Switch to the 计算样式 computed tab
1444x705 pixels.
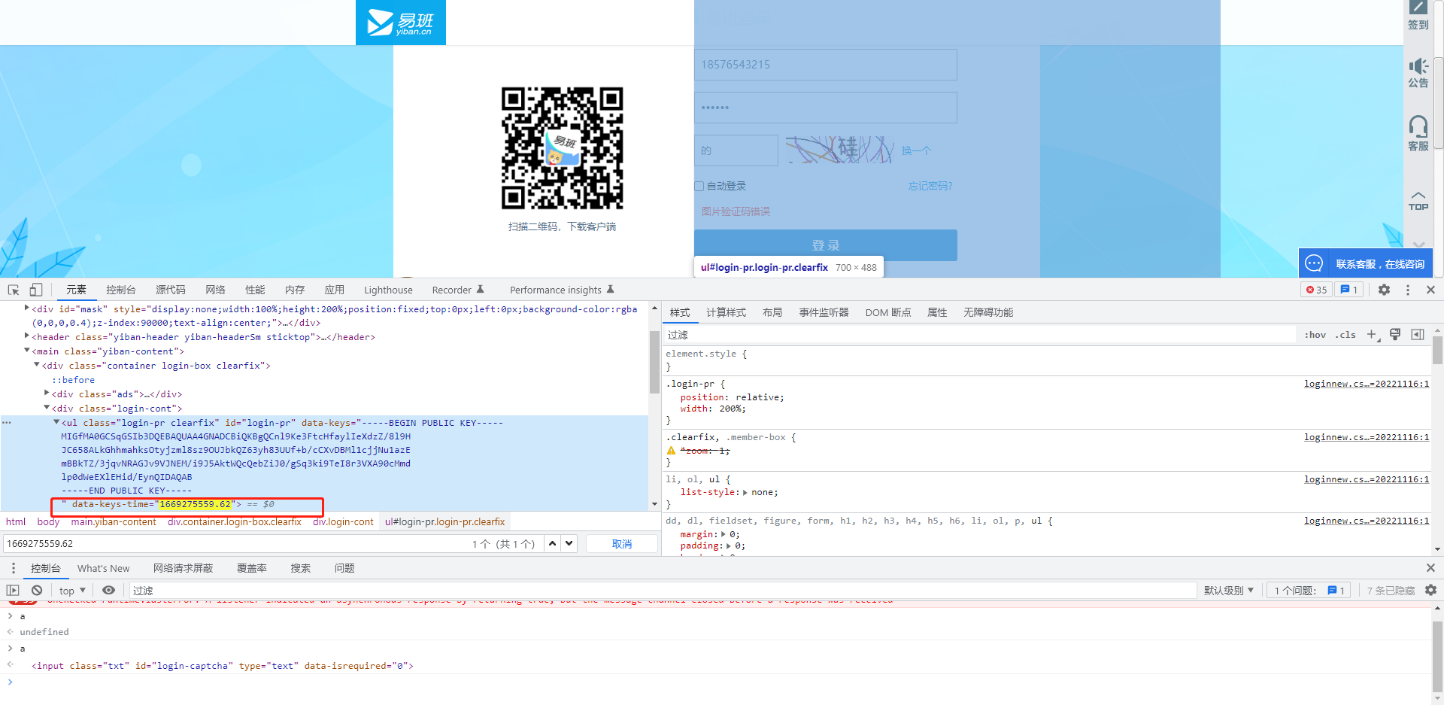(726, 312)
